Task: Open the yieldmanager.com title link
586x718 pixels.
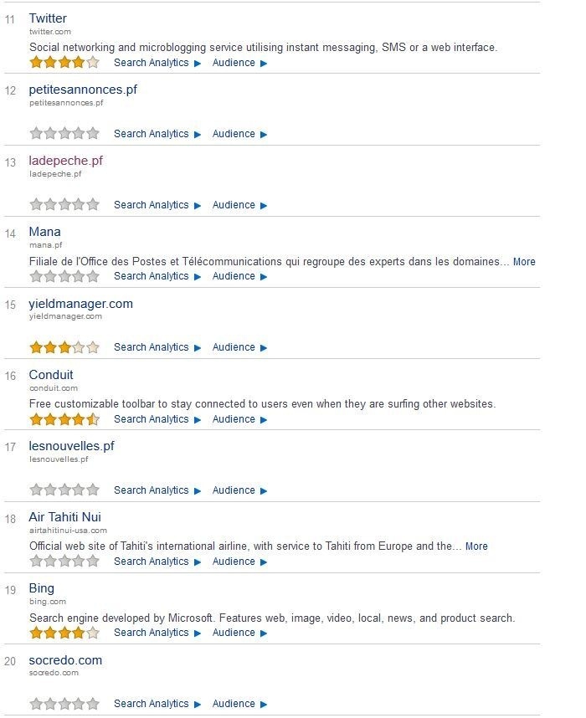Action: [x=80, y=304]
